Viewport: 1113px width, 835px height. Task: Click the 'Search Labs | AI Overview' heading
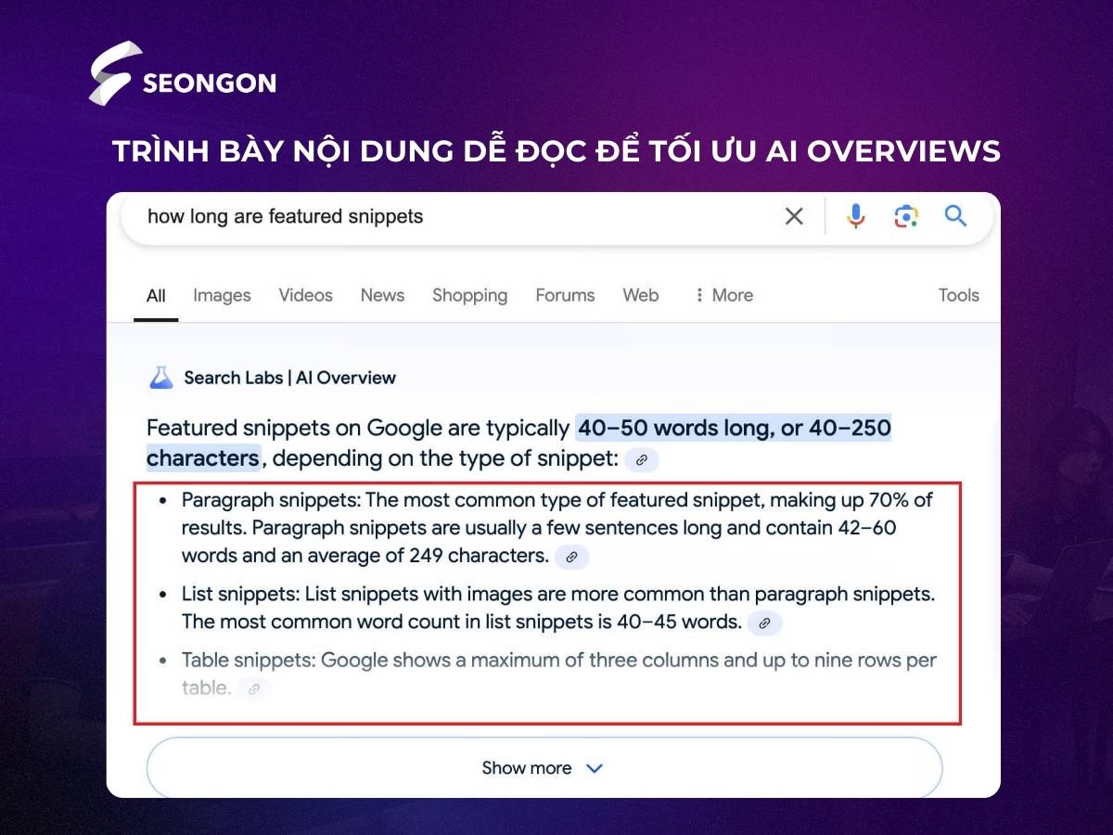click(x=289, y=378)
